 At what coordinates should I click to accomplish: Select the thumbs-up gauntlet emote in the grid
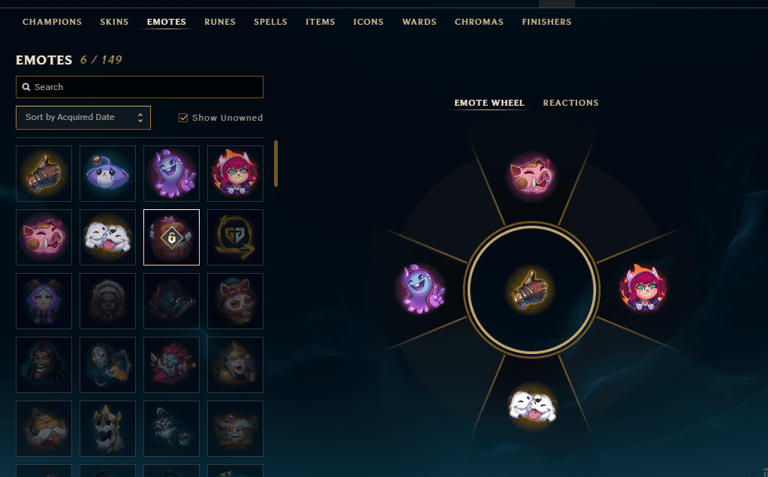click(x=44, y=173)
